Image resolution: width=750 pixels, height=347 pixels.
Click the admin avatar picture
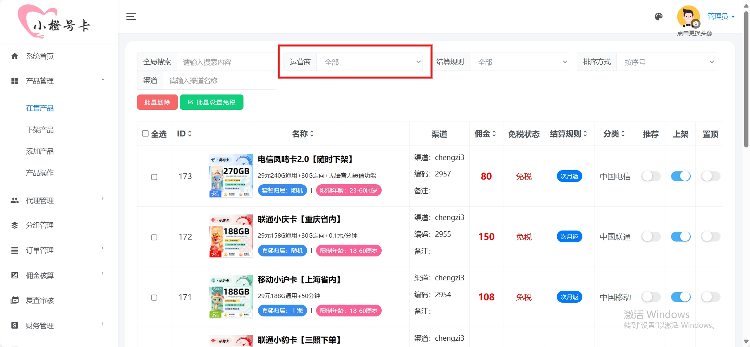pyautogui.click(x=688, y=16)
